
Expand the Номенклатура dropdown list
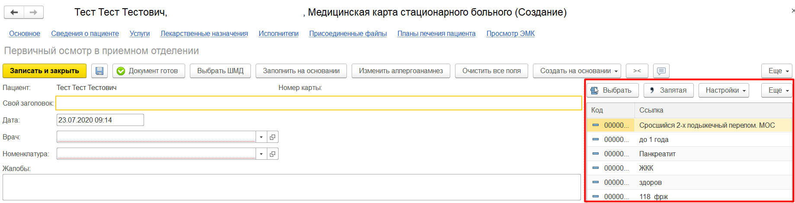pos(261,154)
